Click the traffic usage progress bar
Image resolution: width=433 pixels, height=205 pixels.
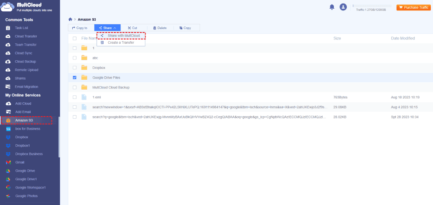[x=372, y=6]
